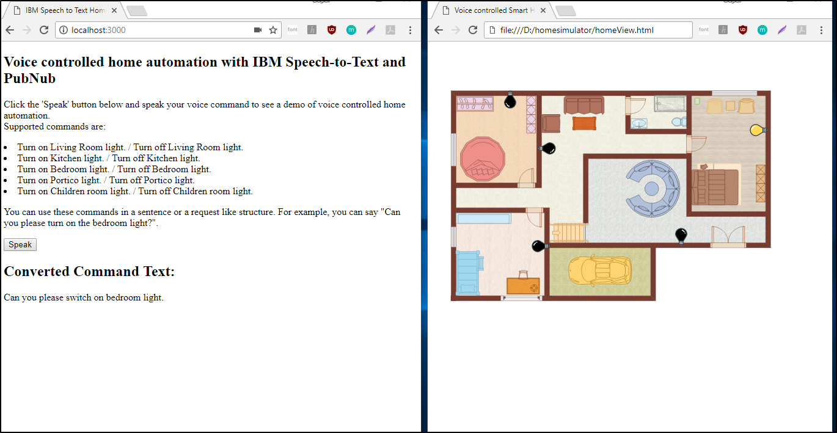837x433 pixels.
Task: Click the converted text 'Can you please switch on bedroom light.'
Action: (x=84, y=297)
